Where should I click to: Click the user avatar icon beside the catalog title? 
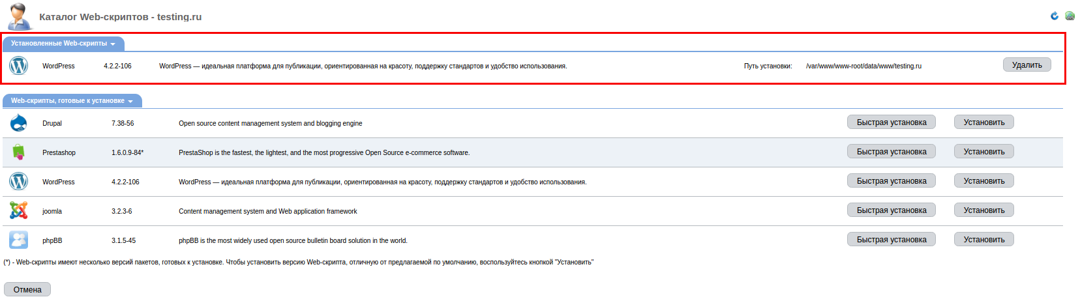coord(20,16)
